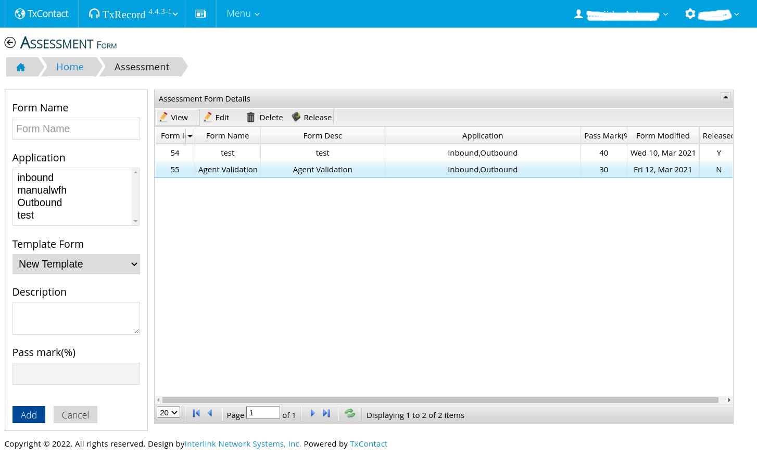Go to the first page
Screen dimensions: 757x457
coord(196,413)
